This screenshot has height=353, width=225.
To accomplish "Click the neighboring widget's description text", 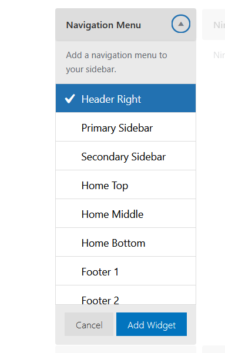I will (219, 55).
